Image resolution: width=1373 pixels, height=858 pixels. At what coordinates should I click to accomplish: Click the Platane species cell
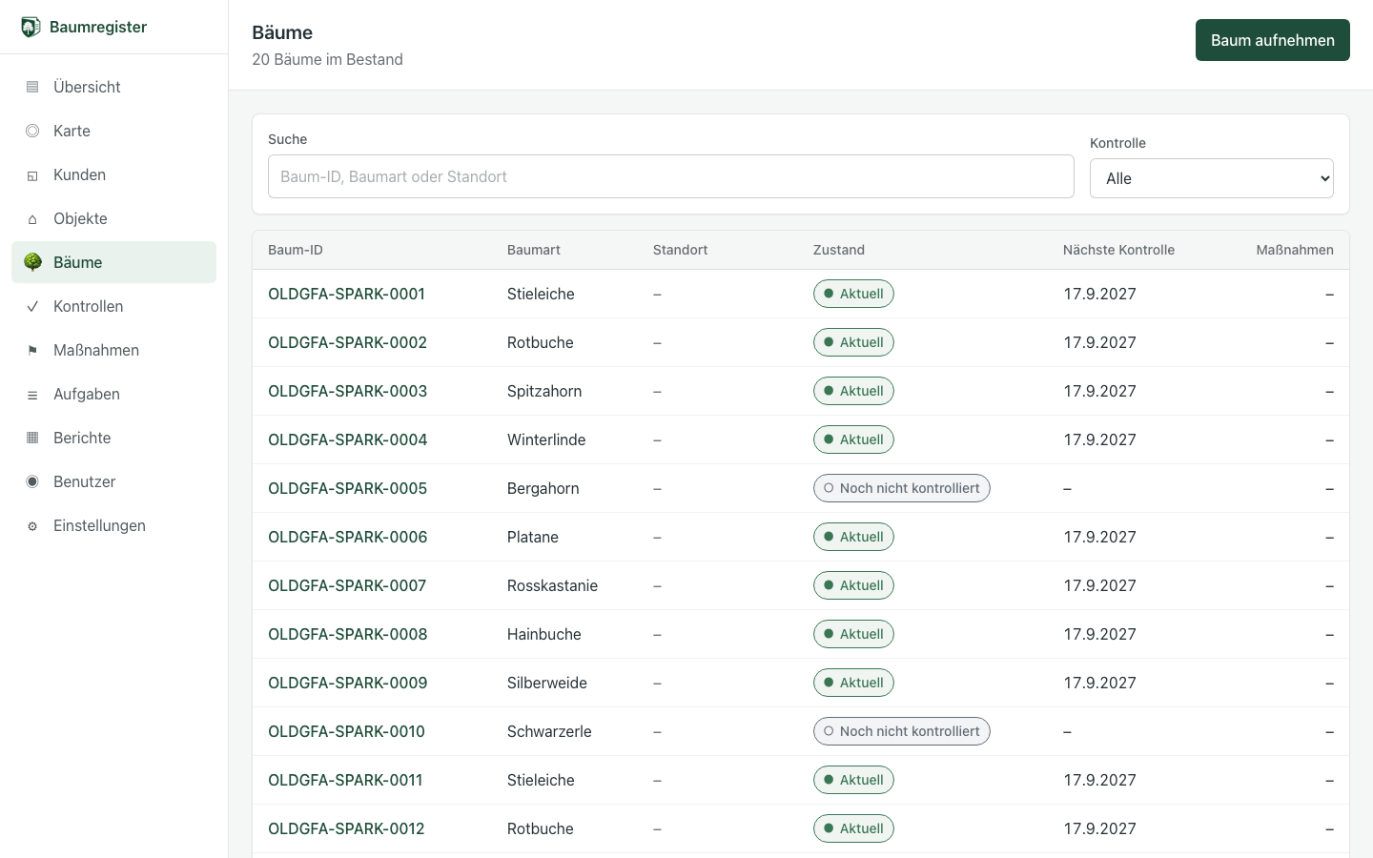tap(533, 537)
